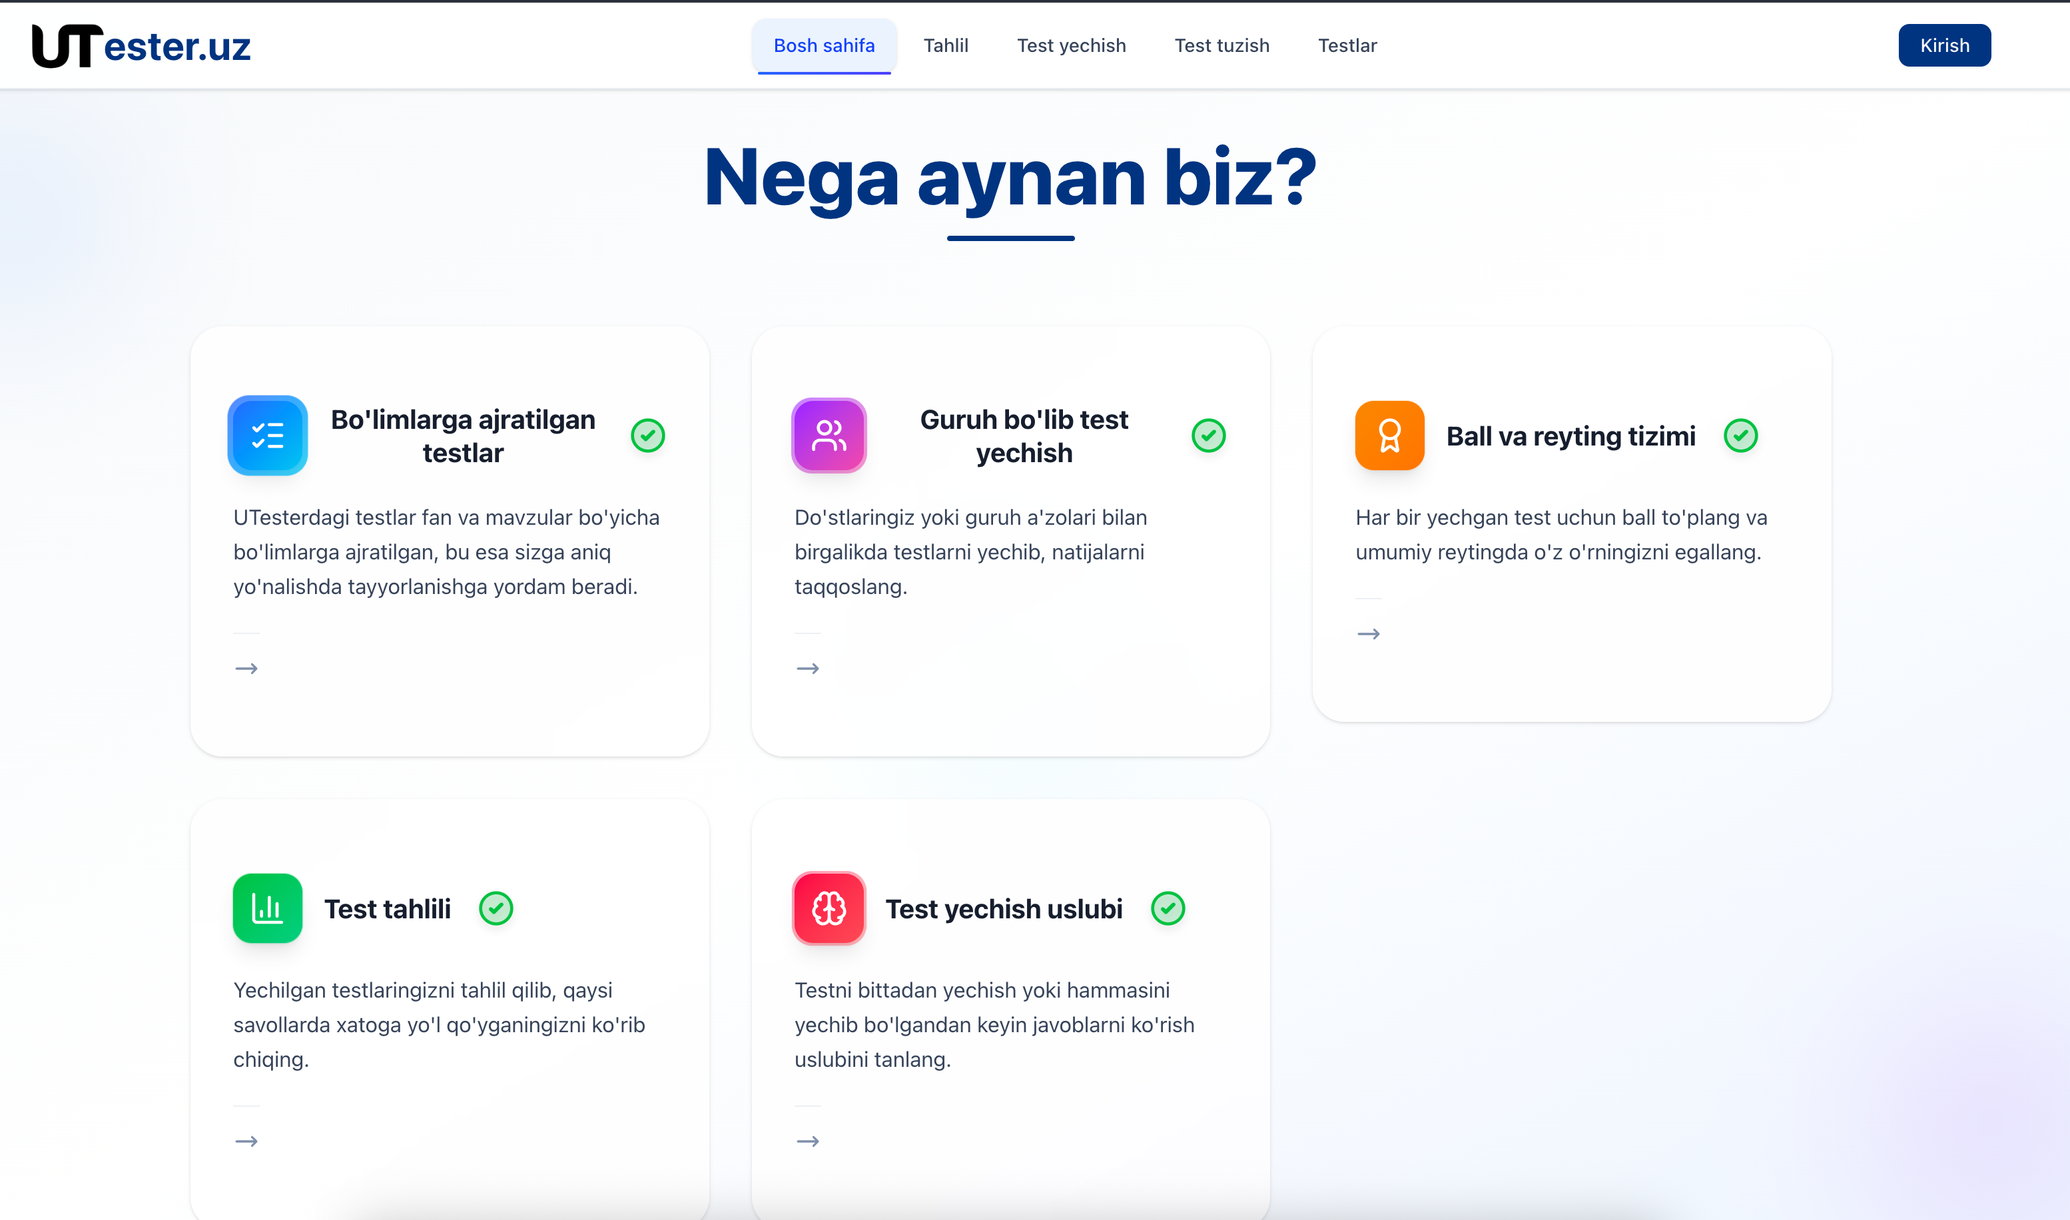
Task: Click the orange award badge icon
Action: pyautogui.click(x=1389, y=436)
